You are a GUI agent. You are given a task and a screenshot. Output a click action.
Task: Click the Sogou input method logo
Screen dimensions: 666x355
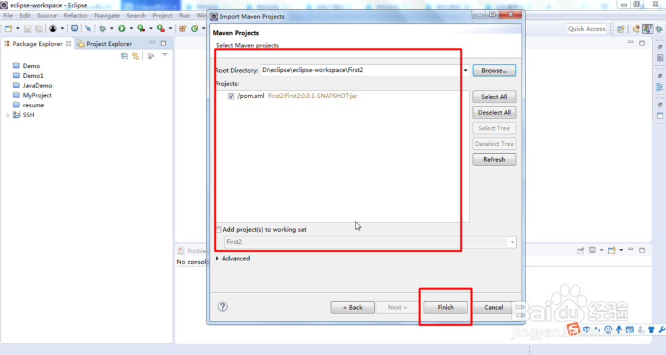(573, 328)
